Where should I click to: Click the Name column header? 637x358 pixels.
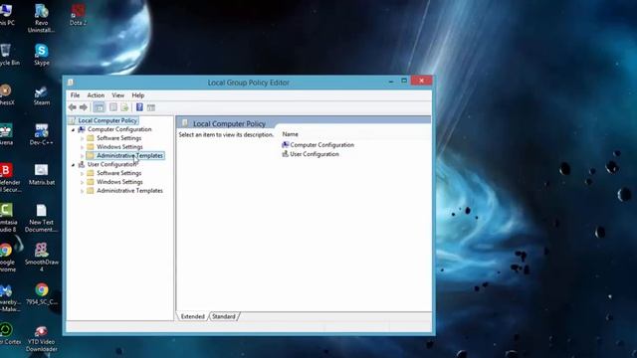(290, 134)
